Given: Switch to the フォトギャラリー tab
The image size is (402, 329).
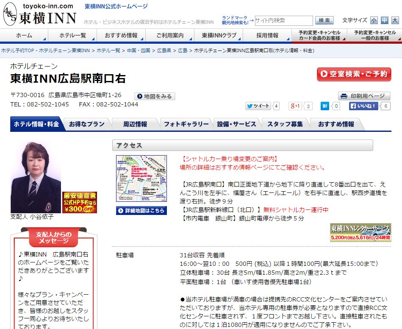Looking at the screenshot, I should pos(186,124).
